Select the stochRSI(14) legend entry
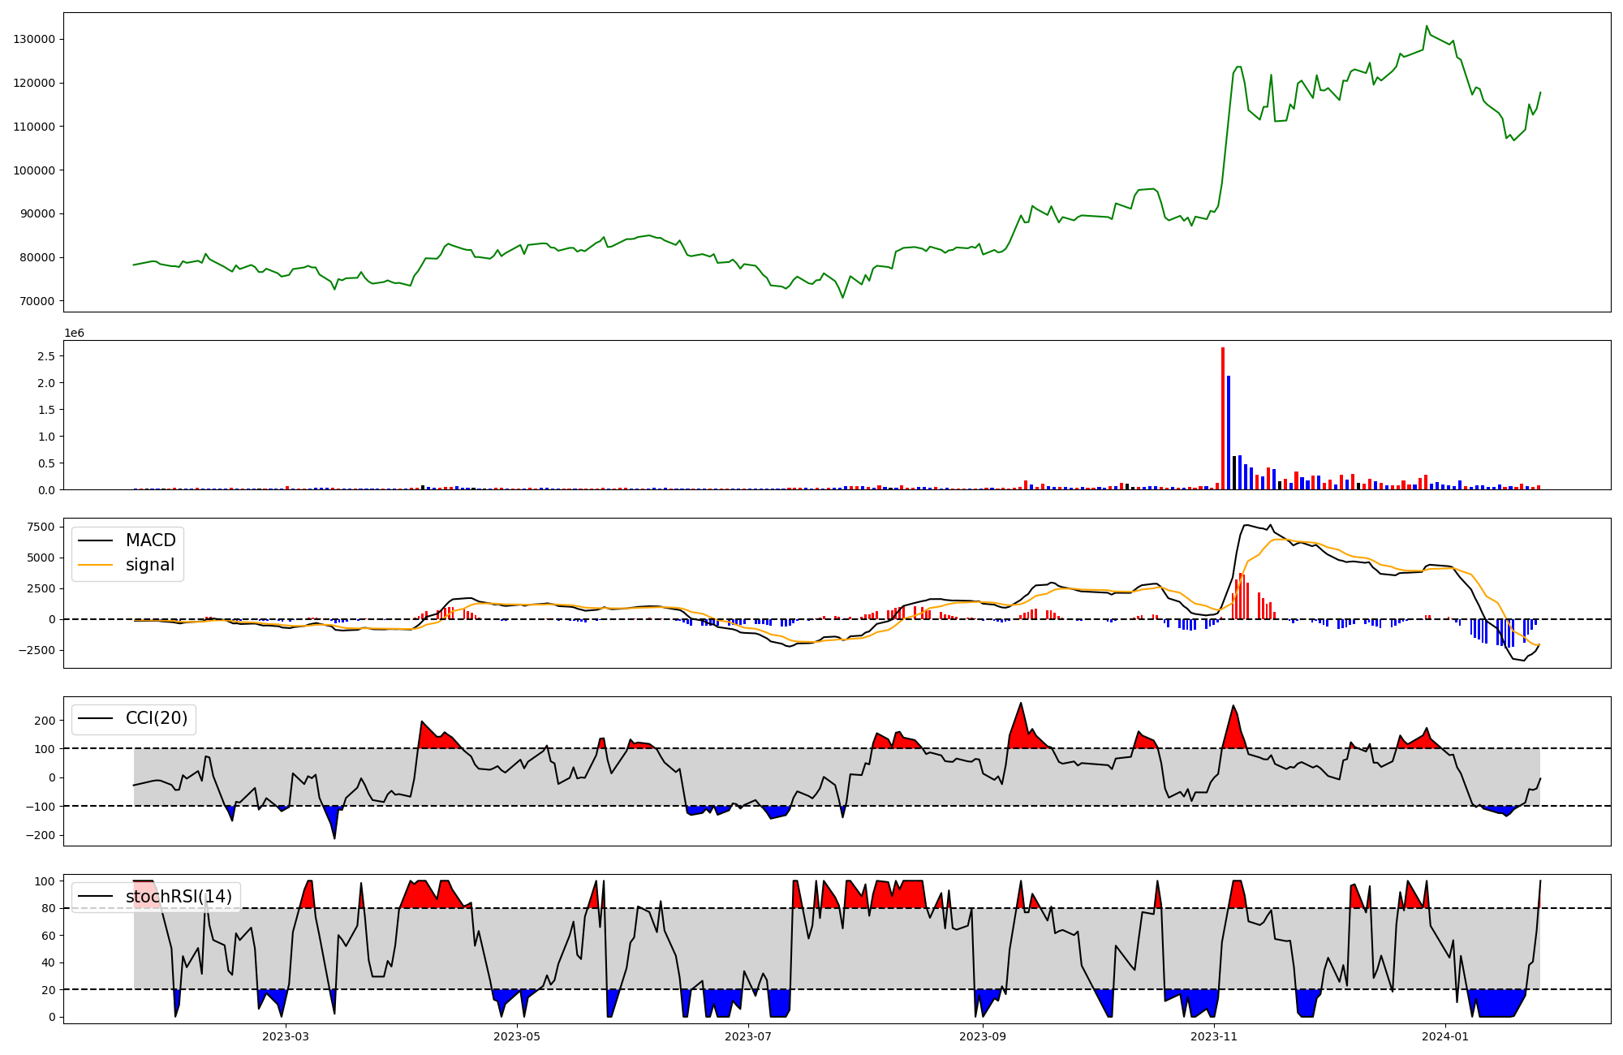 coord(179,897)
